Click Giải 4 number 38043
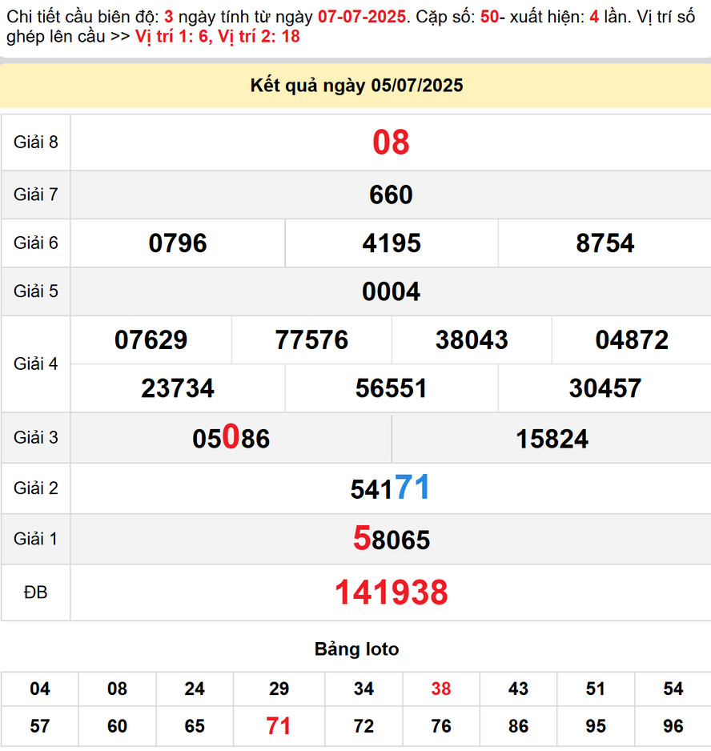711x751 pixels. 472,340
